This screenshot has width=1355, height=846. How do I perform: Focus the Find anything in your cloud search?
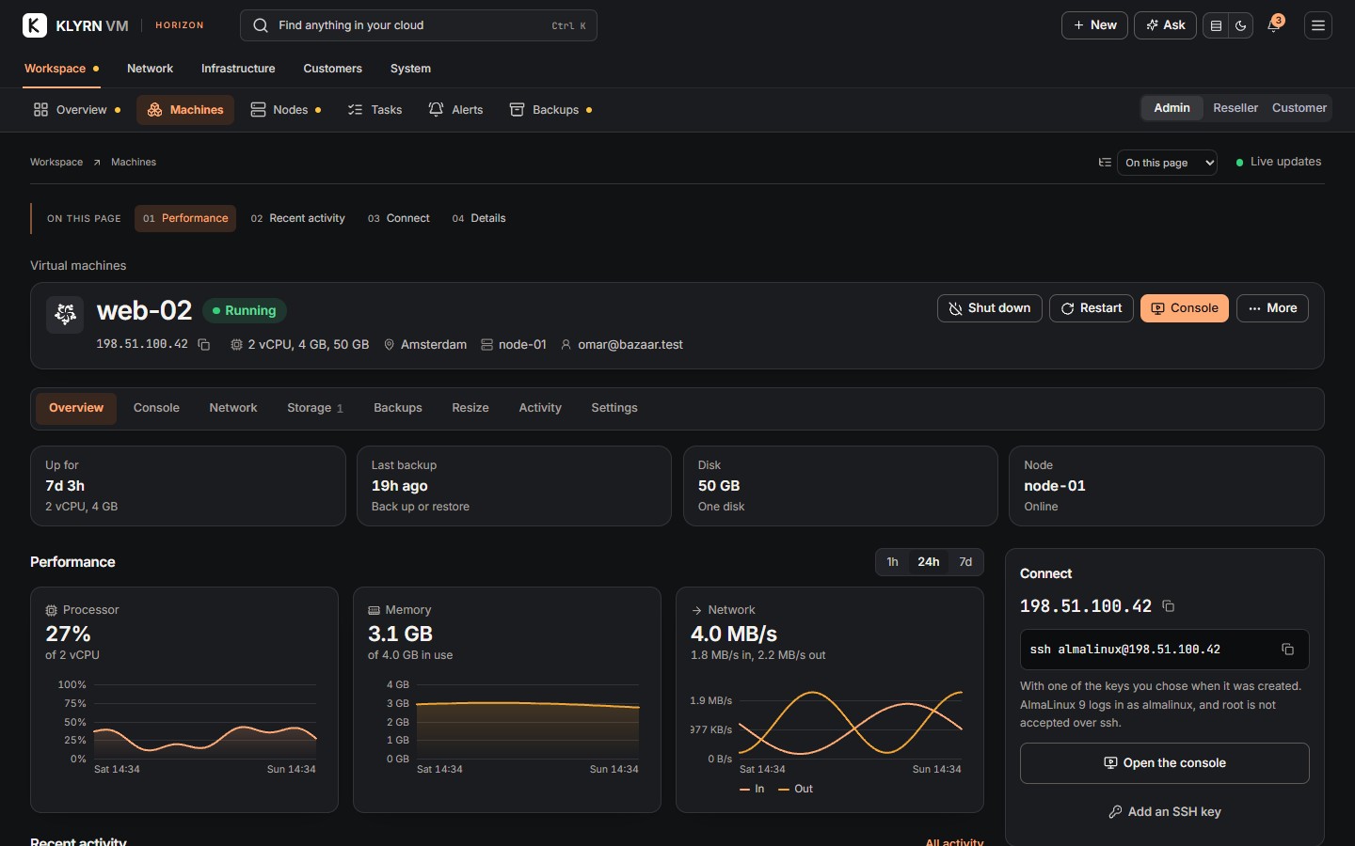(x=419, y=25)
